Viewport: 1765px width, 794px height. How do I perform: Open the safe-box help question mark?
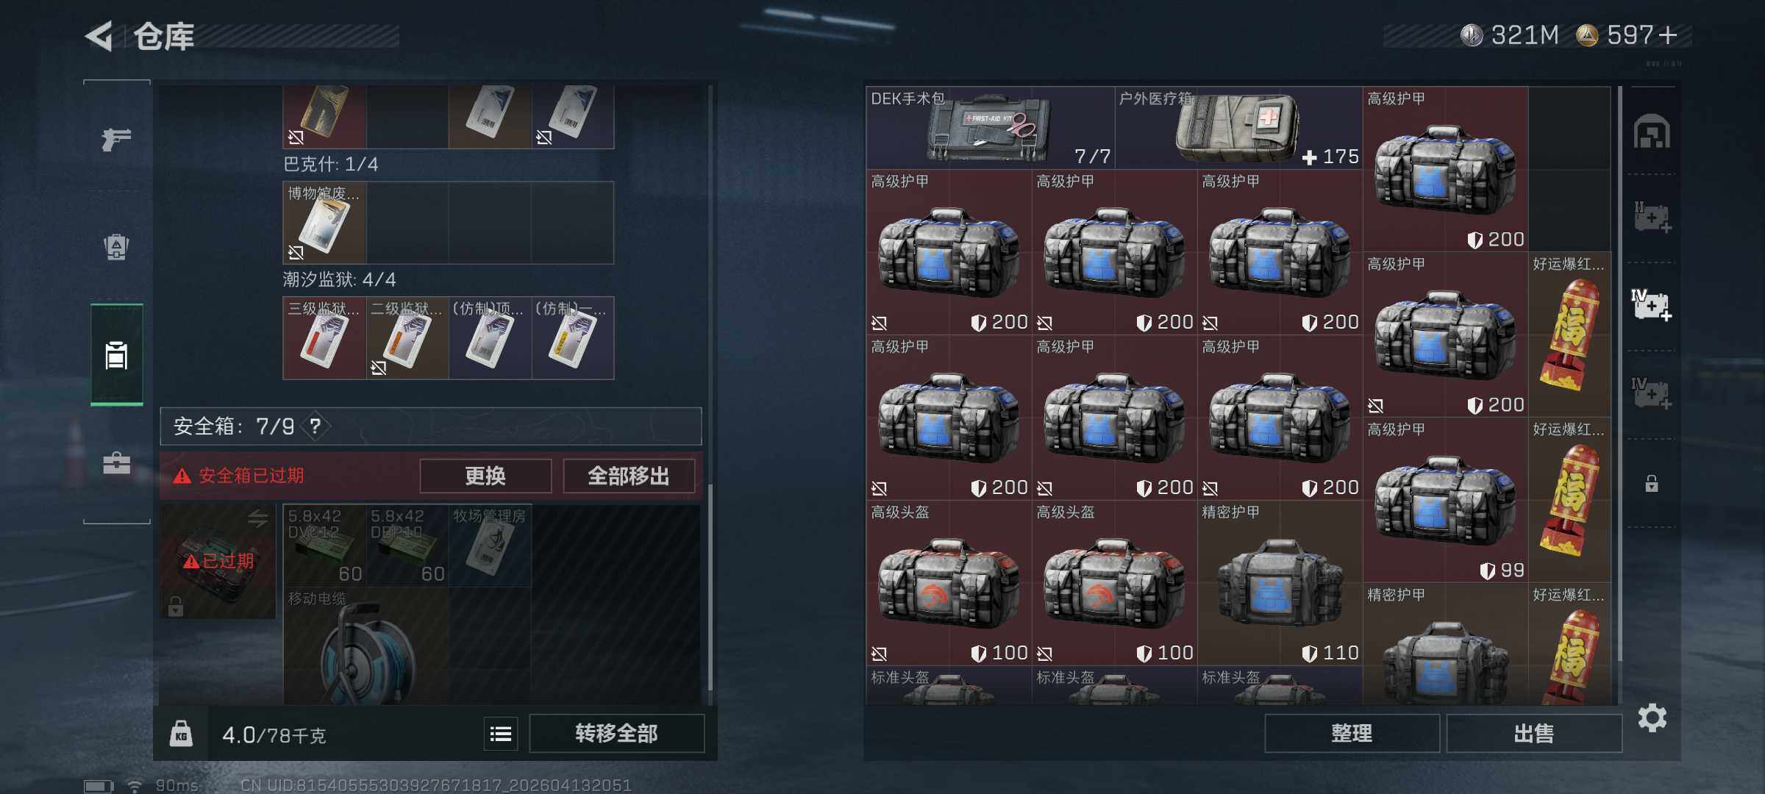315,426
